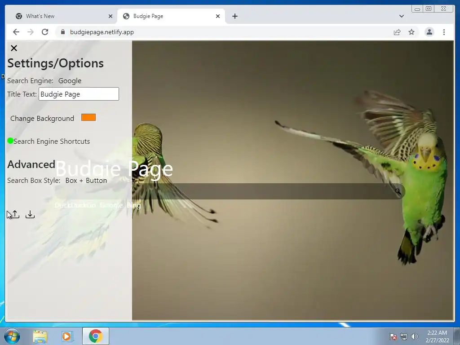Toggle the green Search Engine Shortcuts indicator
This screenshot has width=460, height=345.
10,141
